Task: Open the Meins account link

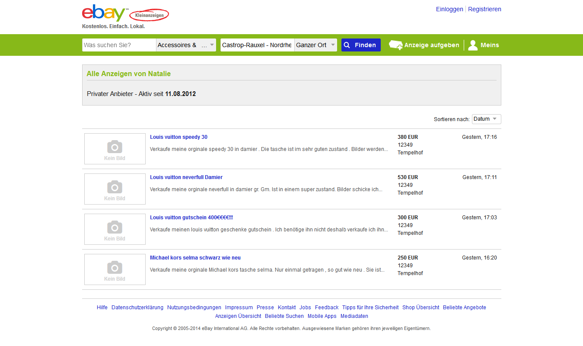Action: pyautogui.click(x=490, y=45)
